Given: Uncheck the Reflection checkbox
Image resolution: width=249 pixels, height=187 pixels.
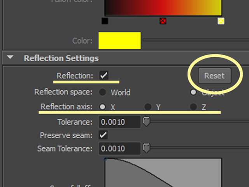Looking at the screenshot, I should [x=104, y=75].
